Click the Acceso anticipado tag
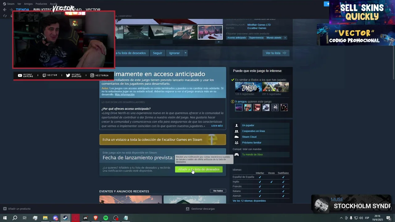 click(x=237, y=38)
